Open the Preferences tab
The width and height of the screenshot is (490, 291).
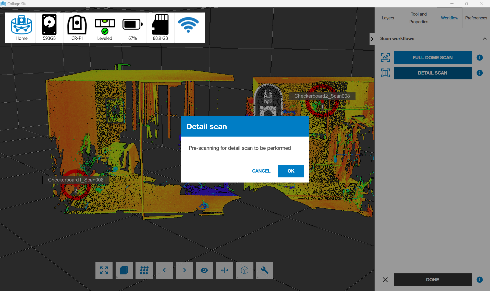click(476, 18)
